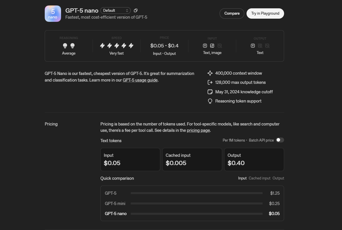Click the Input $0.05 price card
The width and height of the screenshot is (342, 230).
pyautogui.click(x=130, y=159)
